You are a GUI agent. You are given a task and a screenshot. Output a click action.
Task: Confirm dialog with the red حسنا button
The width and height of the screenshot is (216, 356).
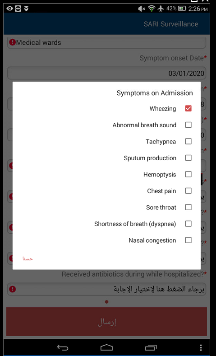(28, 259)
